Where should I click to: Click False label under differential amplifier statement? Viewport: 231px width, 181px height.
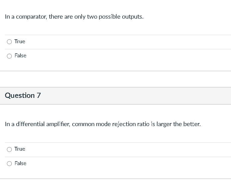click(x=20, y=163)
